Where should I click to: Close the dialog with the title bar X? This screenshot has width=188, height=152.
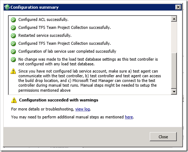pyautogui.click(x=178, y=7)
